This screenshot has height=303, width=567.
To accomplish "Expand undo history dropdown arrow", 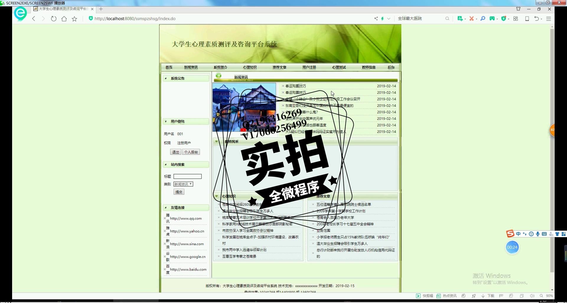I will (541, 19).
